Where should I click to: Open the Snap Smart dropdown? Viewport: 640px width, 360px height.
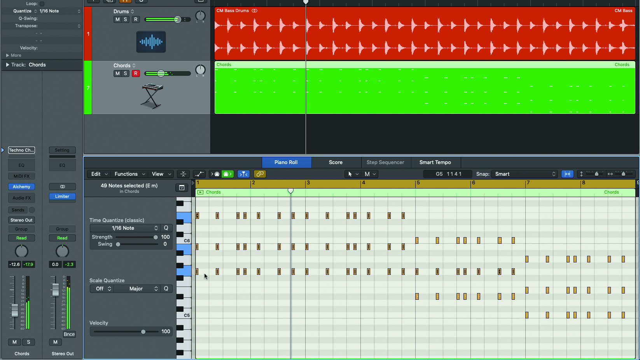525,174
